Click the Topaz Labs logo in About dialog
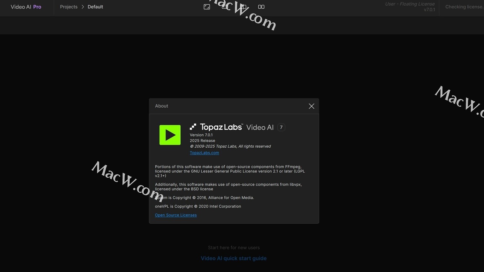The width and height of the screenshot is (484, 272). coord(216,127)
